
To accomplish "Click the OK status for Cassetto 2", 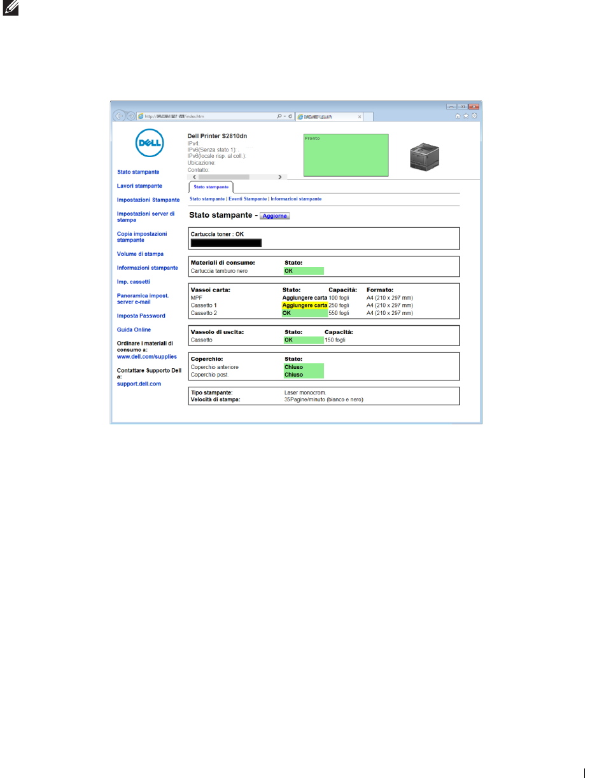I will click(x=305, y=313).
